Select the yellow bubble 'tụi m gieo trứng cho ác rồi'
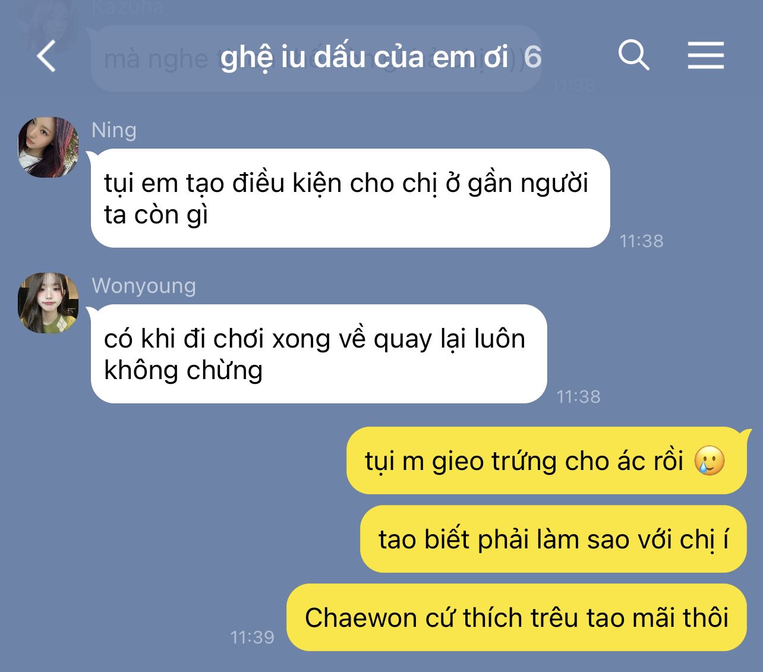The width and height of the screenshot is (763, 672). (546, 460)
